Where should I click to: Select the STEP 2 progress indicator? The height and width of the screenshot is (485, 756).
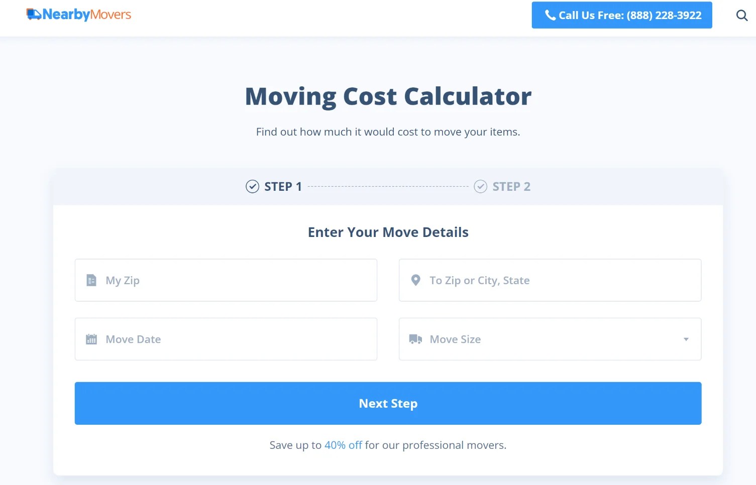pyautogui.click(x=502, y=186)
